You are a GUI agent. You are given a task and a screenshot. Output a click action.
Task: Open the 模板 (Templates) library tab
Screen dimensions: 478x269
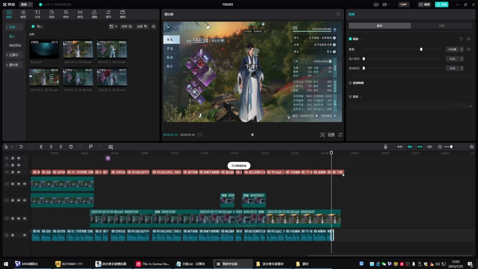122,14
